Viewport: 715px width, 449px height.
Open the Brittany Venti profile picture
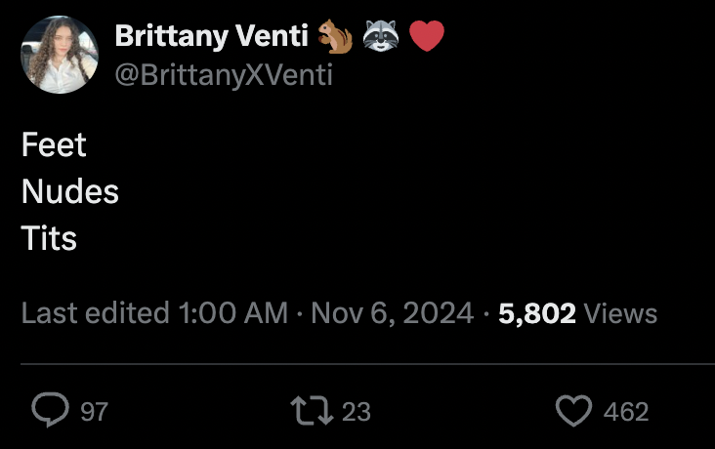(60, 55)
